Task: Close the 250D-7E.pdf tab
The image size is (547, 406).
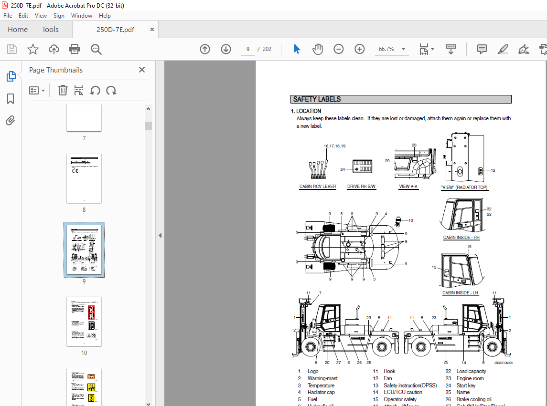Action: [152, 30]
